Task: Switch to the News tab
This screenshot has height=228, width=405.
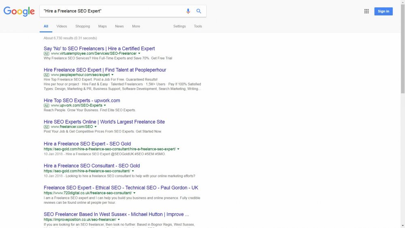Action: [x=119, y=26]
